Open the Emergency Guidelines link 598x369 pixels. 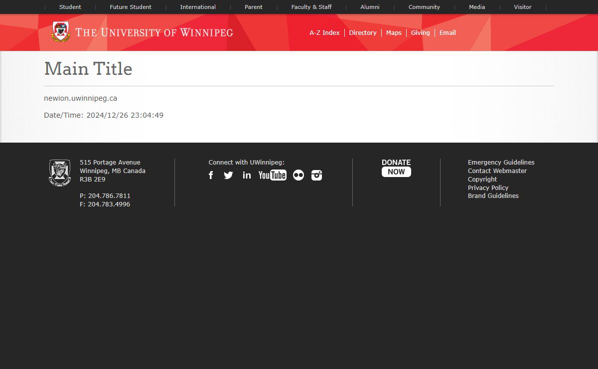pyautogui.click(x=501, y=163)
